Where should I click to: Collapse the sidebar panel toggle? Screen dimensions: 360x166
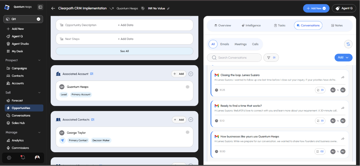tap(40, 7)
